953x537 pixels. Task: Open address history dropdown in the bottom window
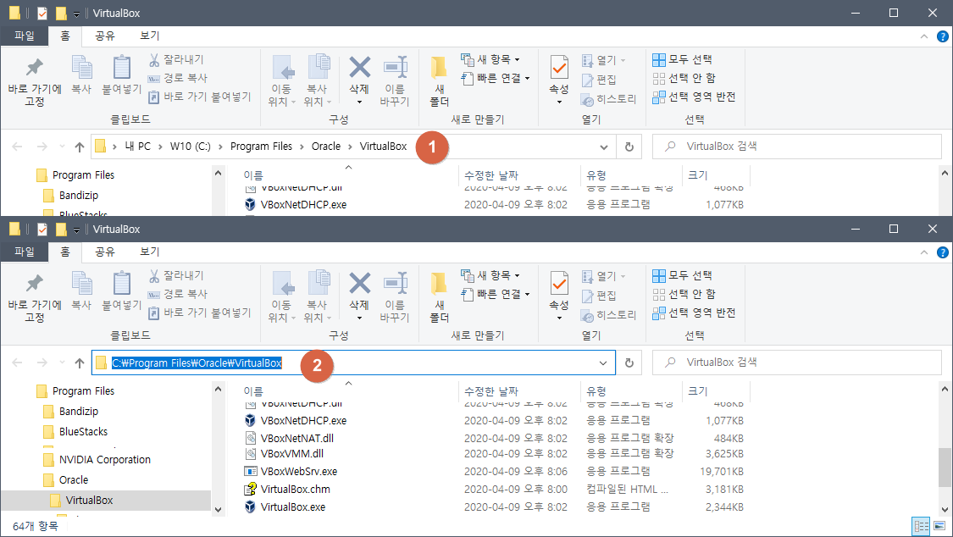pos(603,363)
